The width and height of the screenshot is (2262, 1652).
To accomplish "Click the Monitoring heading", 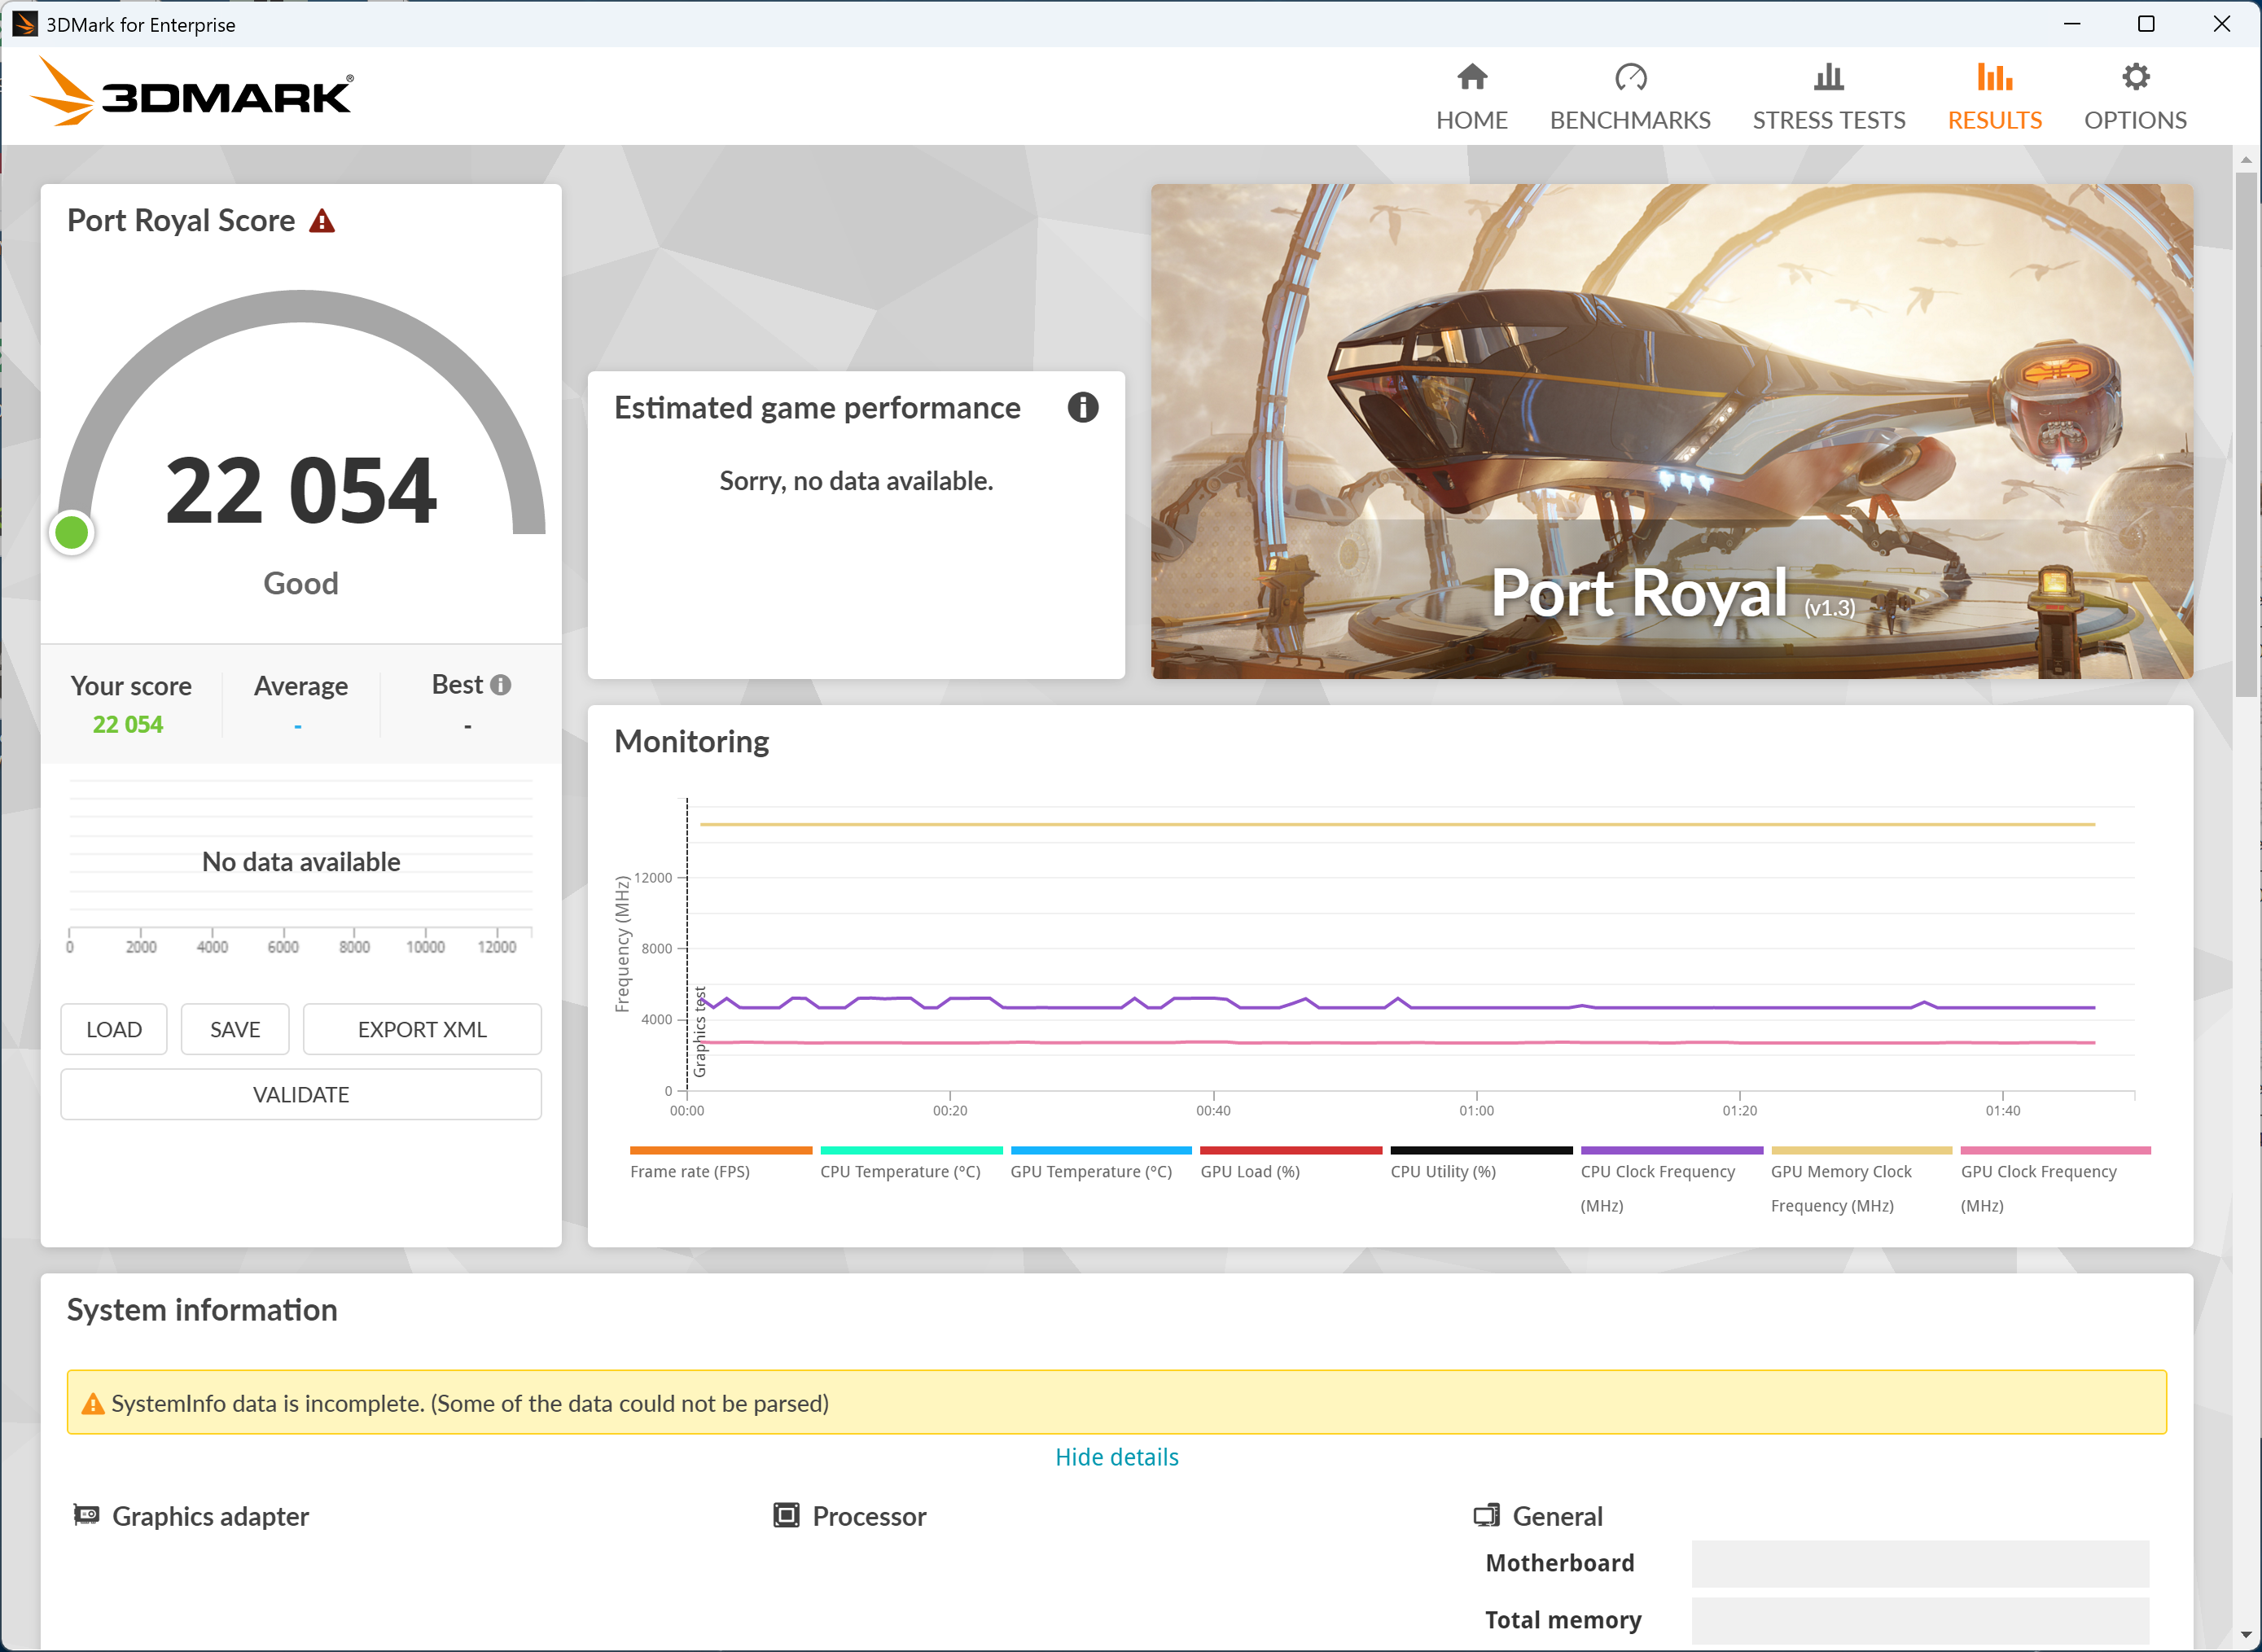I will coord(691,741).
